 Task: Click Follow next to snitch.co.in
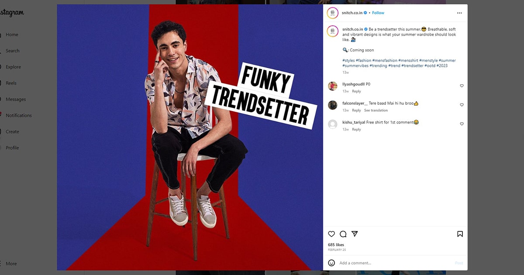click(378, 13)
